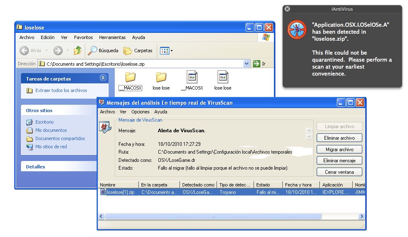The image size is (408, 237).
Task: Close the iAntiVirus notification
Action: pyautogui.click(x=287, y=9)
